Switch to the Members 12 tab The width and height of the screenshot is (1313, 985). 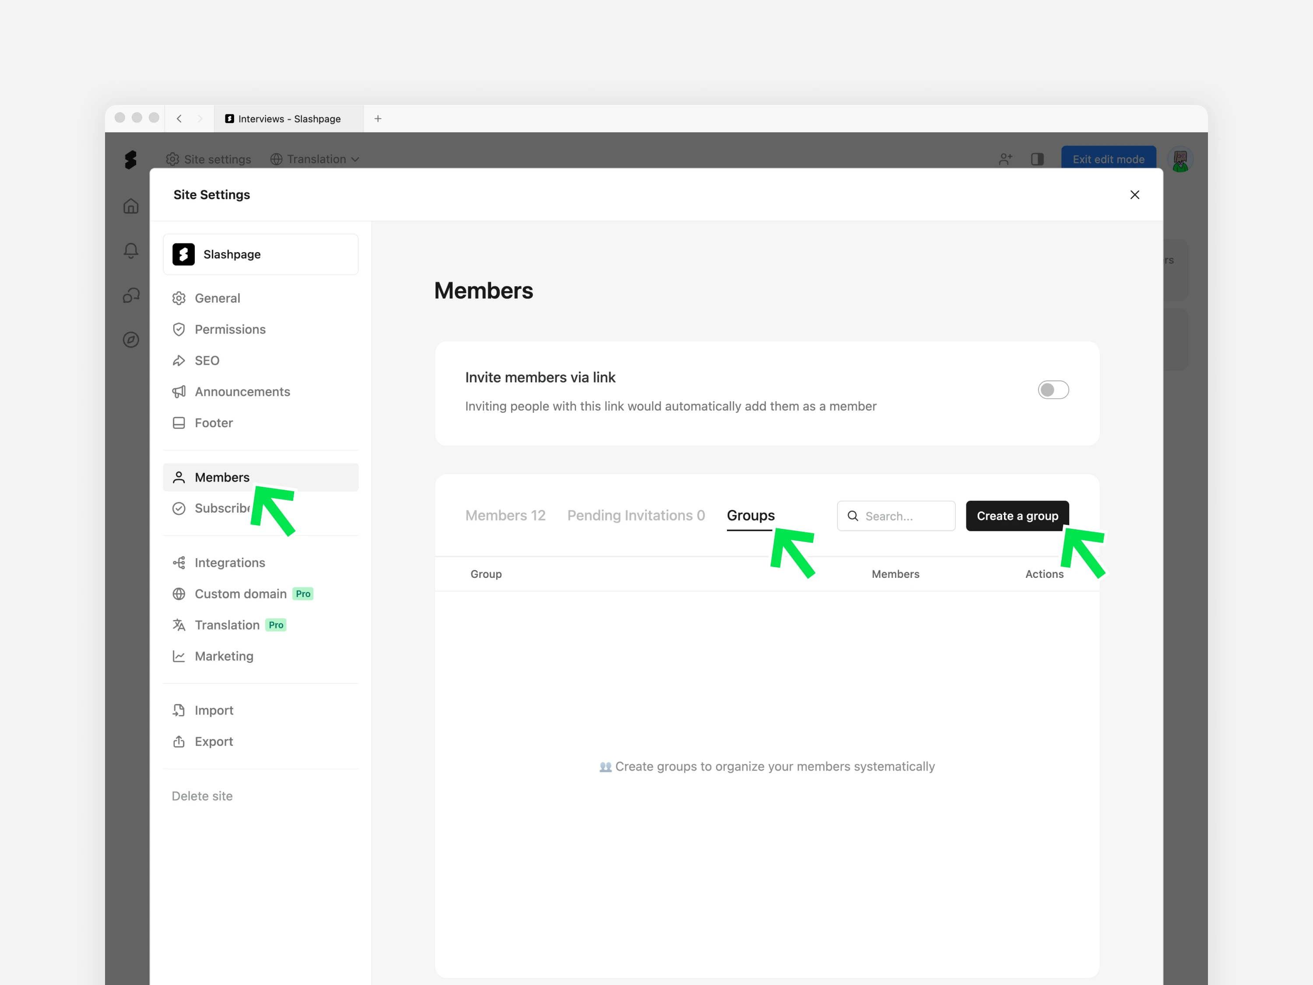coord(505,515)
